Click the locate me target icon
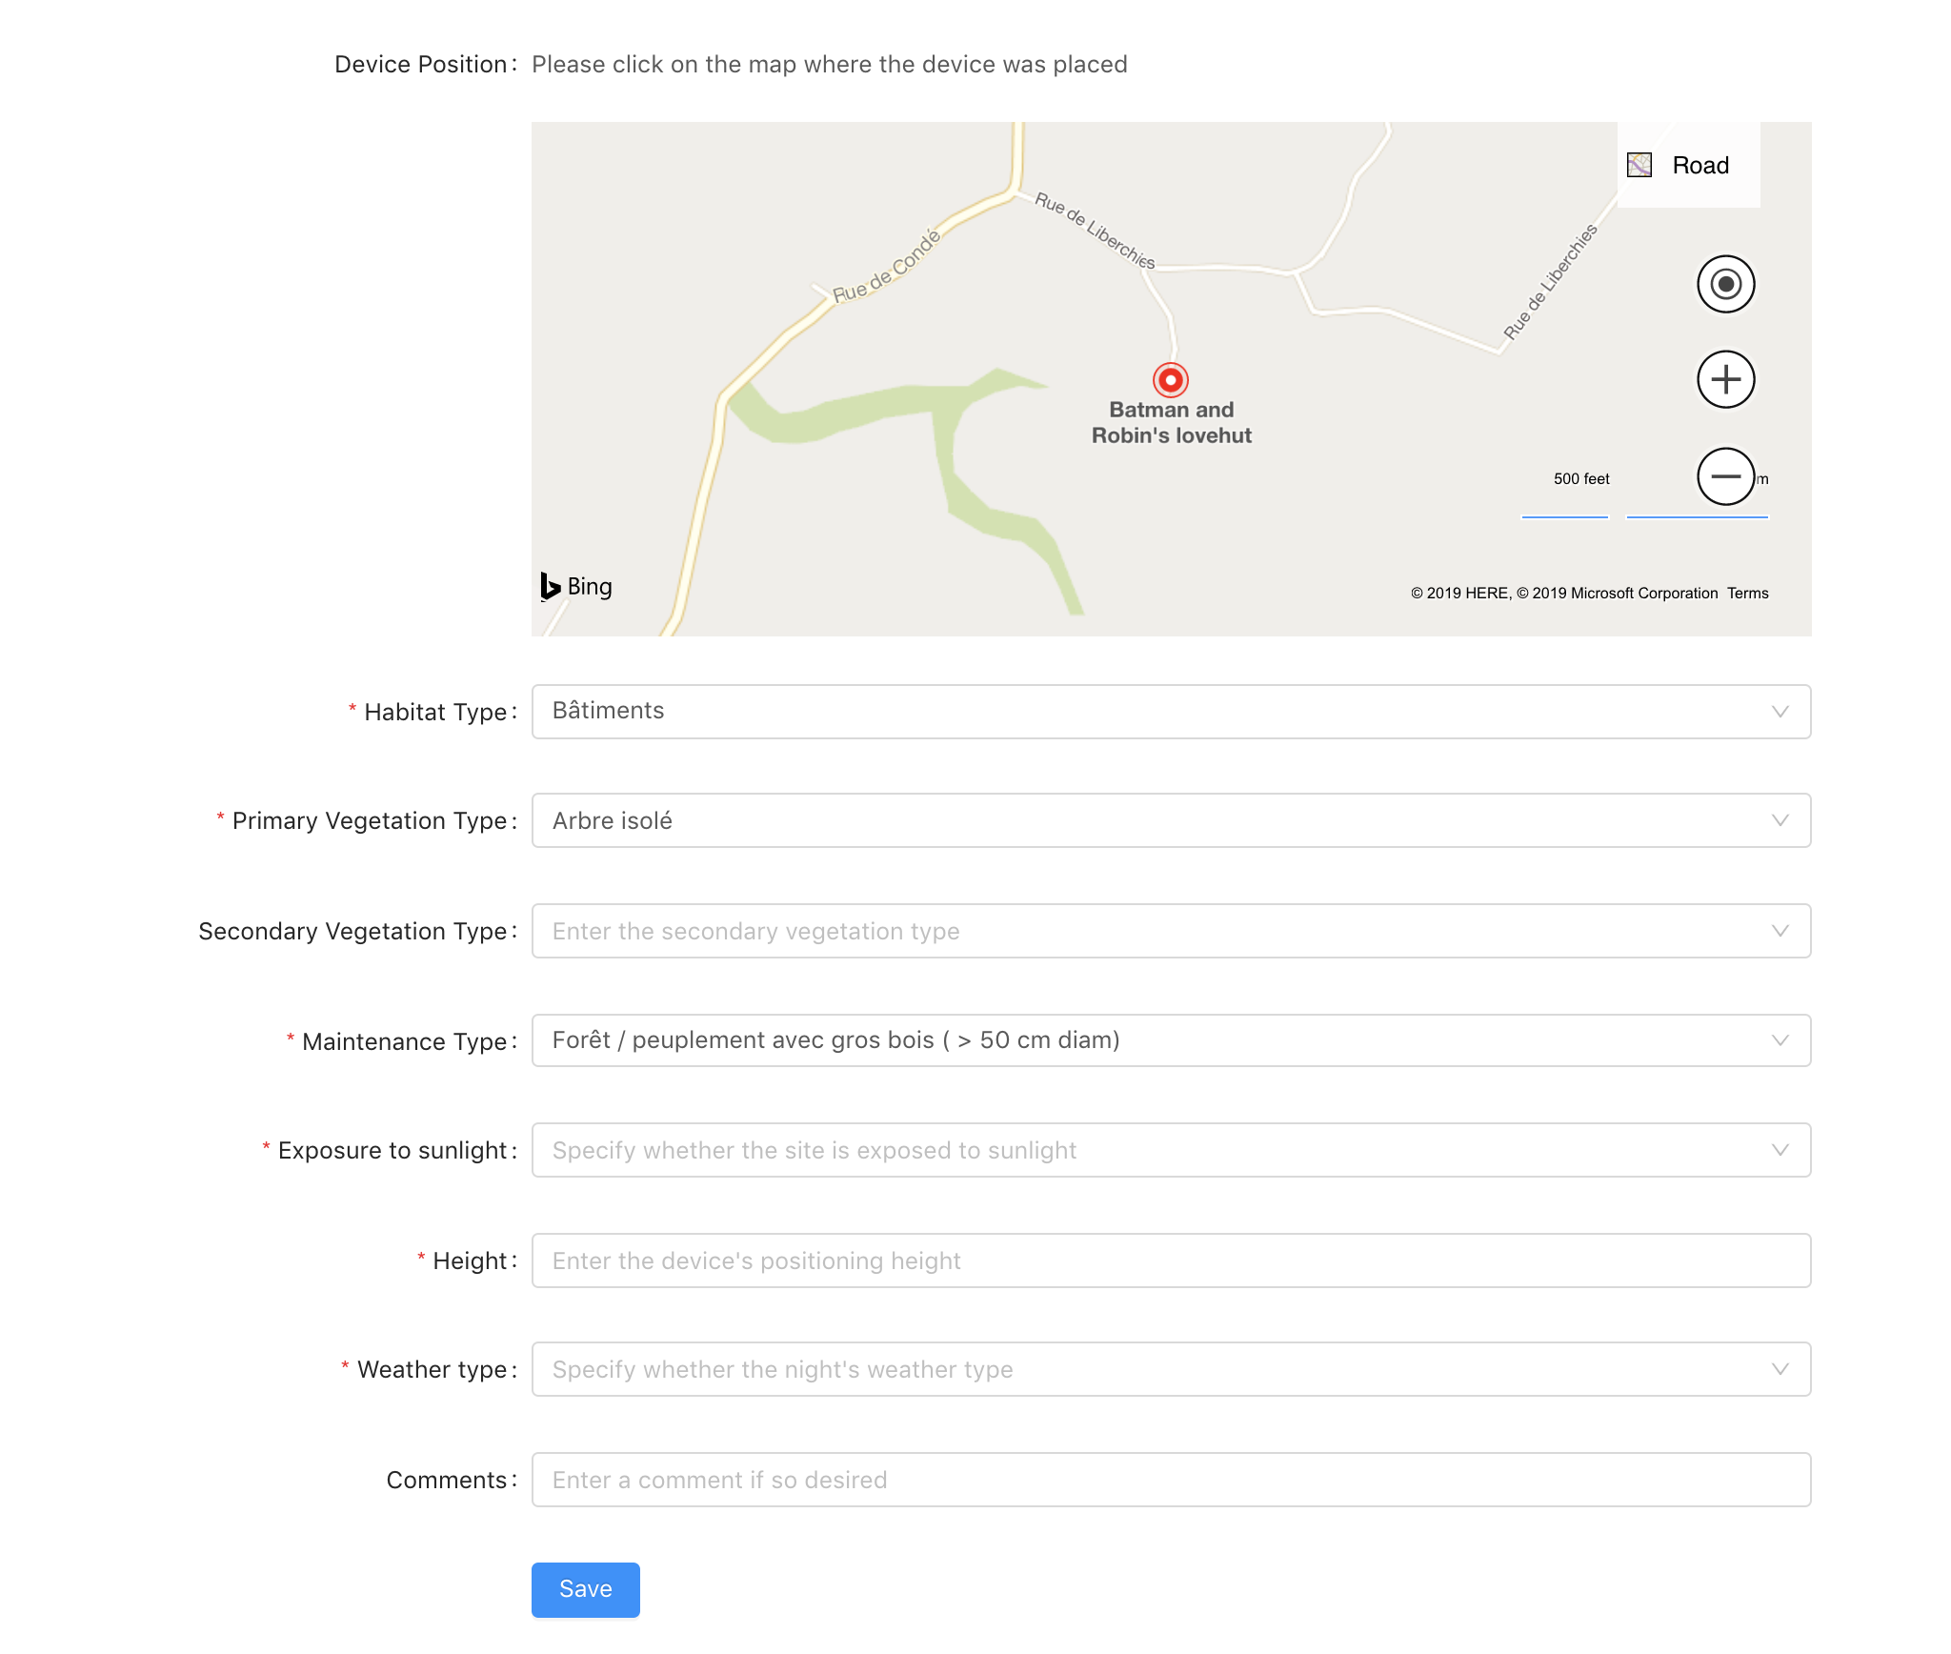Screen dimensions: 1951x1654 click(1725, 284)
